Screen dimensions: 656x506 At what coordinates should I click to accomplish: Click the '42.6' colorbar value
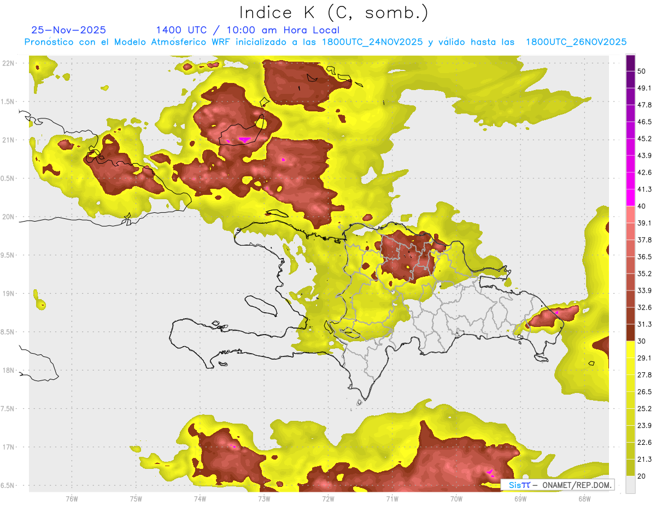coord(644,172)
